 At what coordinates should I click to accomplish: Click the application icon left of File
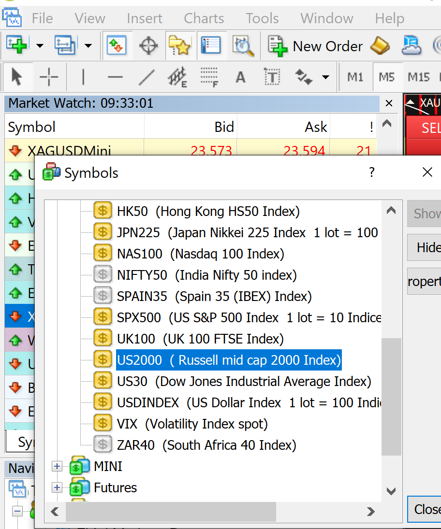pyautogui.click(x=12, y=18)
